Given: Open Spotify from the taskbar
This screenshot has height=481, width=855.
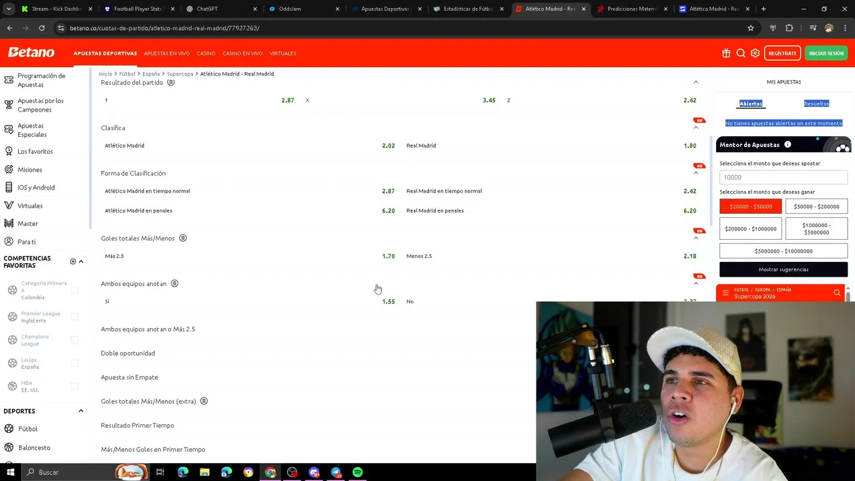Looking at the screenshot, I should pyautogui.click(x=358, y=472).
